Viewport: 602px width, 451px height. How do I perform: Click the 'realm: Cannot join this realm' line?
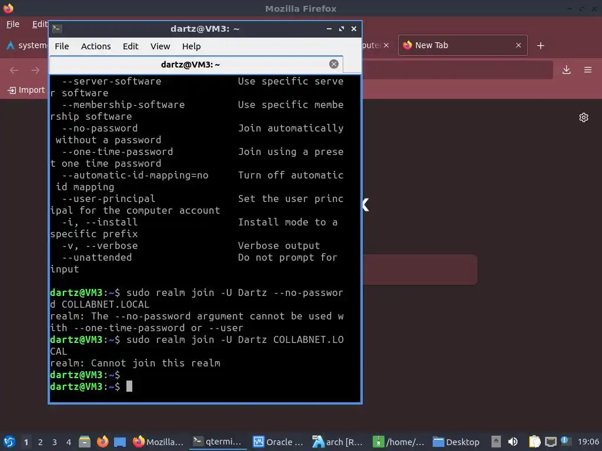pyautogui.click(x=135, y=363)
